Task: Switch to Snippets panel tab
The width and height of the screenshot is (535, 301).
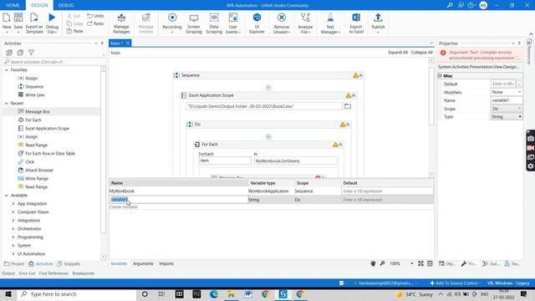Action: click(x=69, y=264)
